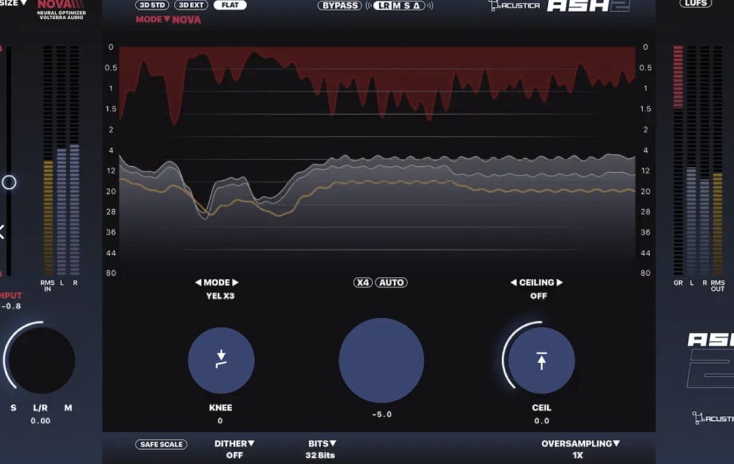Open the BITS dropdown

322,444
